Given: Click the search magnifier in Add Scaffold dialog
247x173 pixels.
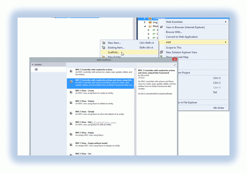Looking at the screenshot, I should click(175, 65).
